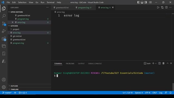Split the editor to the right
The height and width of the screenshot is (98, 174).
tap(166, 7)
